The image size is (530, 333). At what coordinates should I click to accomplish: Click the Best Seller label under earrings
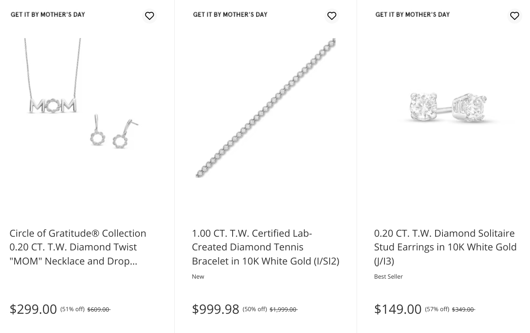(388, 277)
